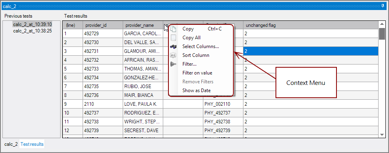Click the Copy icon in the context menu
Screen dimensions: 389x153
[173, 29]
